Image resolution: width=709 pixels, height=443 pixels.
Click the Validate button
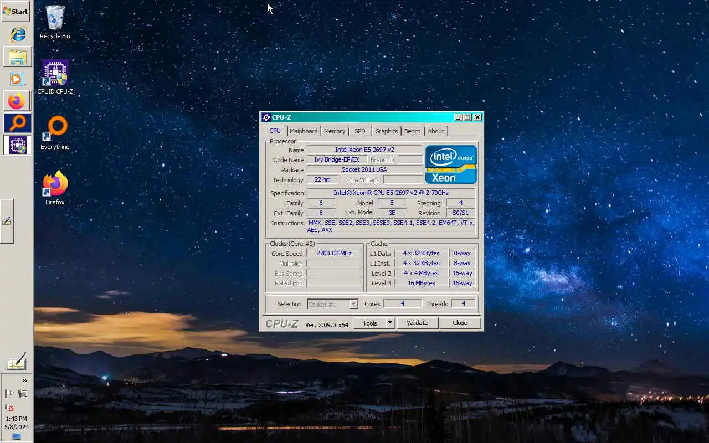[417, 323]
